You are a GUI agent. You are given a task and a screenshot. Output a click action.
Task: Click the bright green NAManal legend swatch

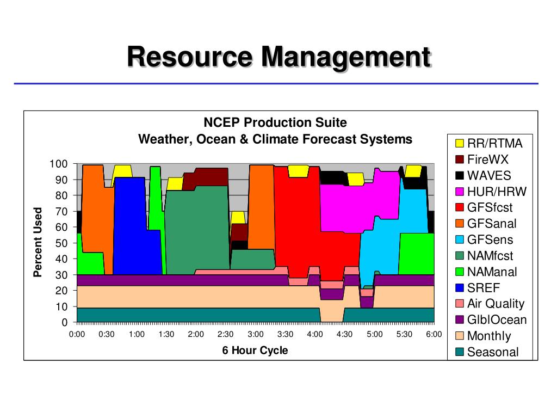[459, 272]
